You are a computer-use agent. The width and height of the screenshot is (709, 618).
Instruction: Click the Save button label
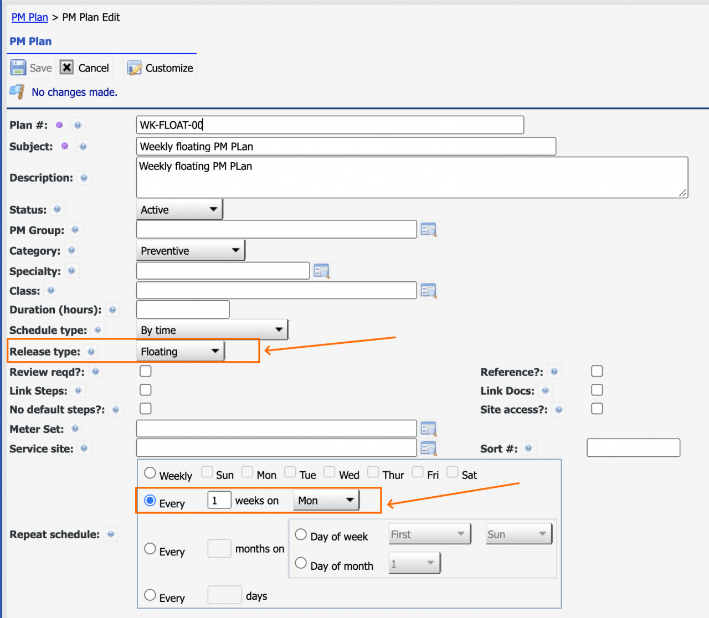click(x=41, y=68)
